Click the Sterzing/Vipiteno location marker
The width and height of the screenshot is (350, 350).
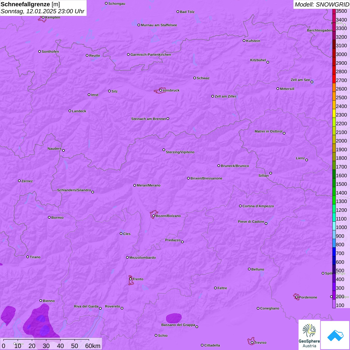point(164,150)
